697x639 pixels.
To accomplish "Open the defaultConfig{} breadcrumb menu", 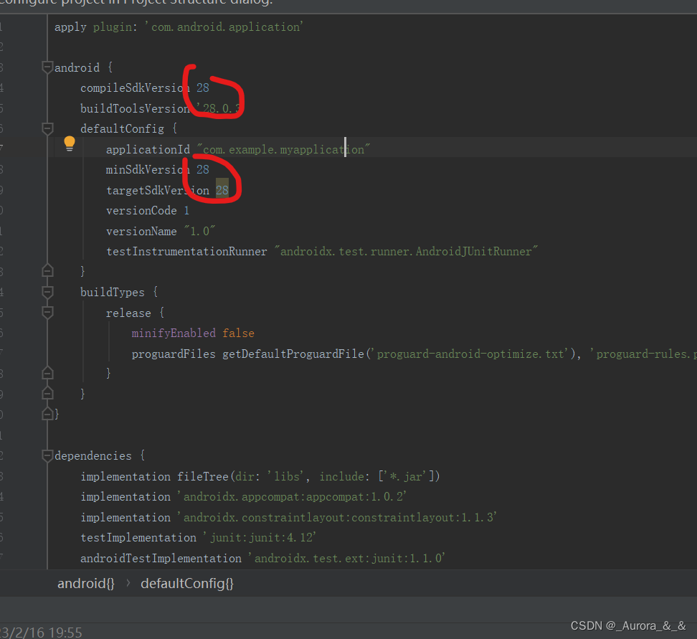I will pos(187,583).
